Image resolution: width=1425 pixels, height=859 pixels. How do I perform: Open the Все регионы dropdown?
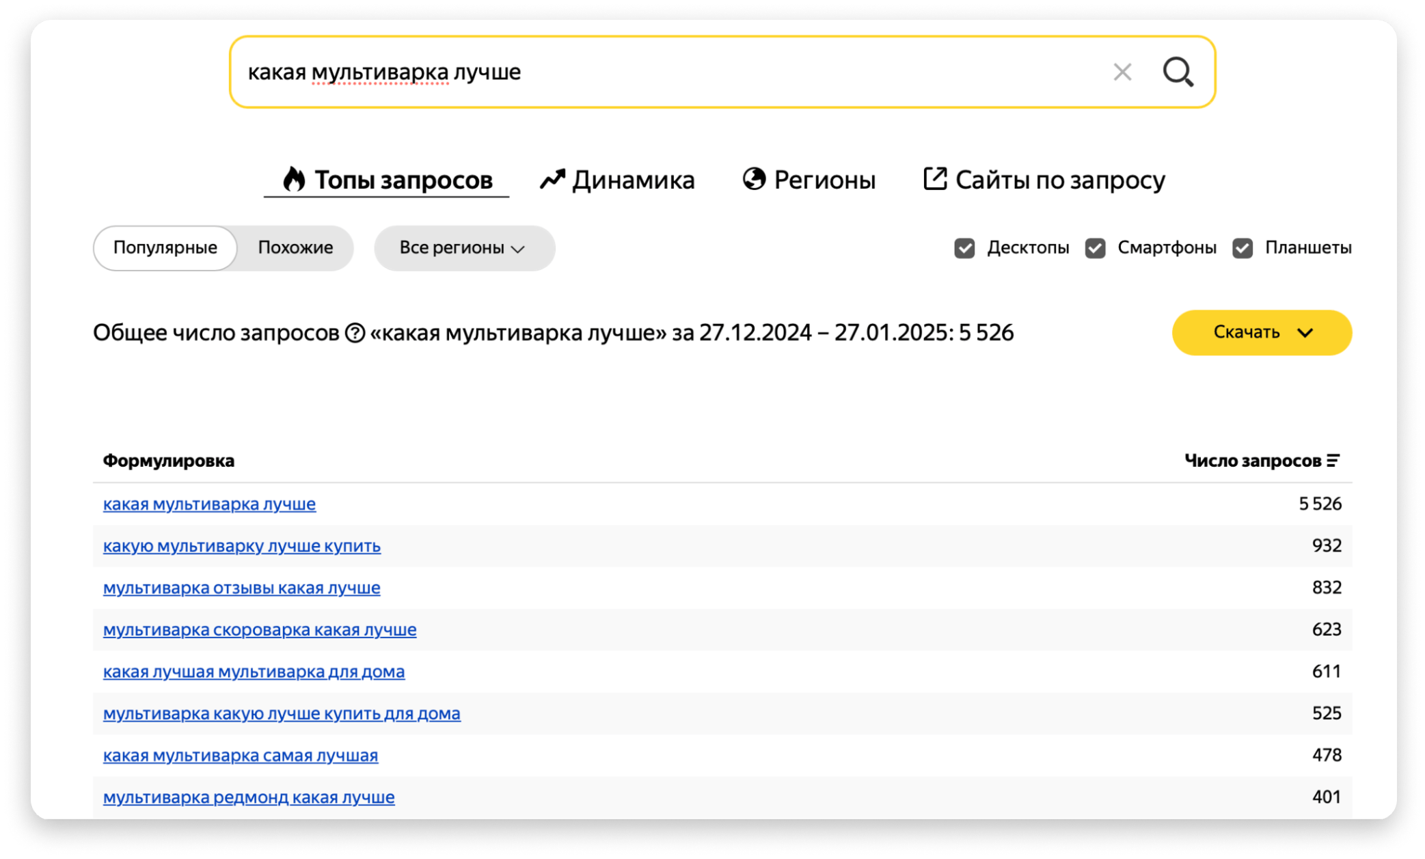463,248
